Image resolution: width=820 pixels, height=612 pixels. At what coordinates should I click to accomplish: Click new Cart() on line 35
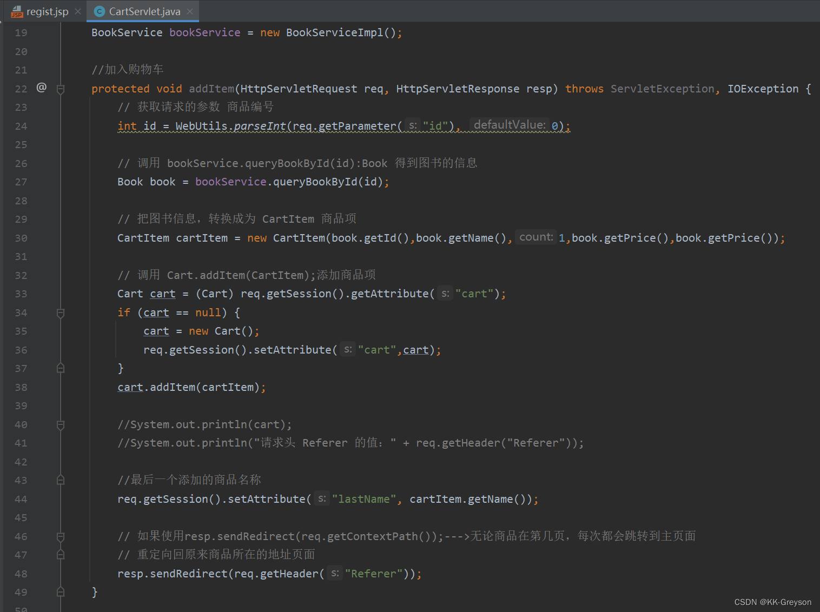(x=221, y=331)
